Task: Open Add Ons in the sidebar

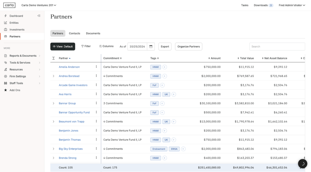Action: 15,90
